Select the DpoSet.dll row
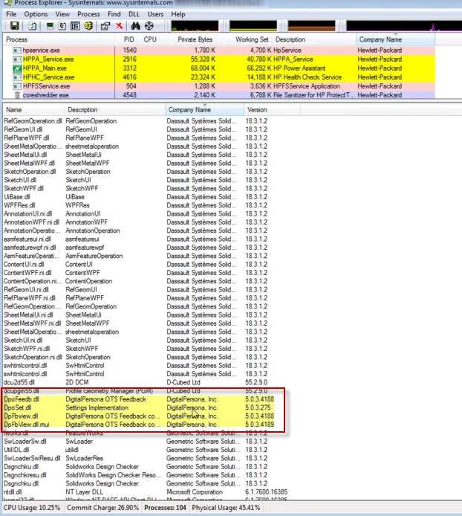 (x=140, y=408)
